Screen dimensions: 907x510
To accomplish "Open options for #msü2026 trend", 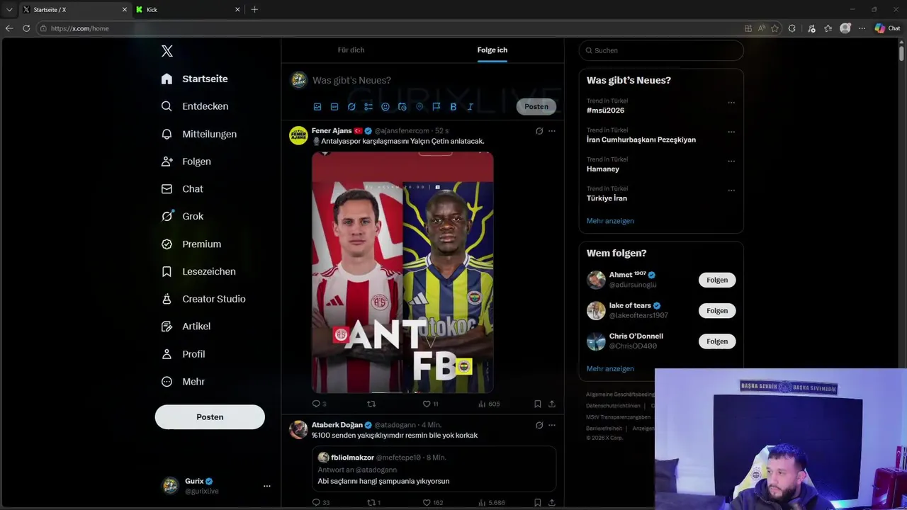I will (x=731, y=103).
